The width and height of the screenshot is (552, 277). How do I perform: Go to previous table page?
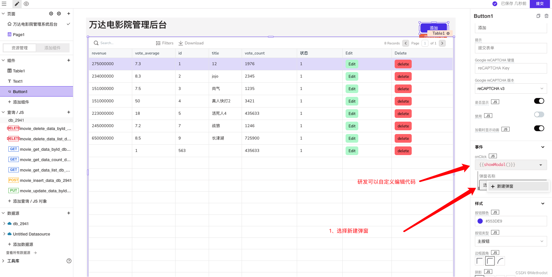point(406,43)
